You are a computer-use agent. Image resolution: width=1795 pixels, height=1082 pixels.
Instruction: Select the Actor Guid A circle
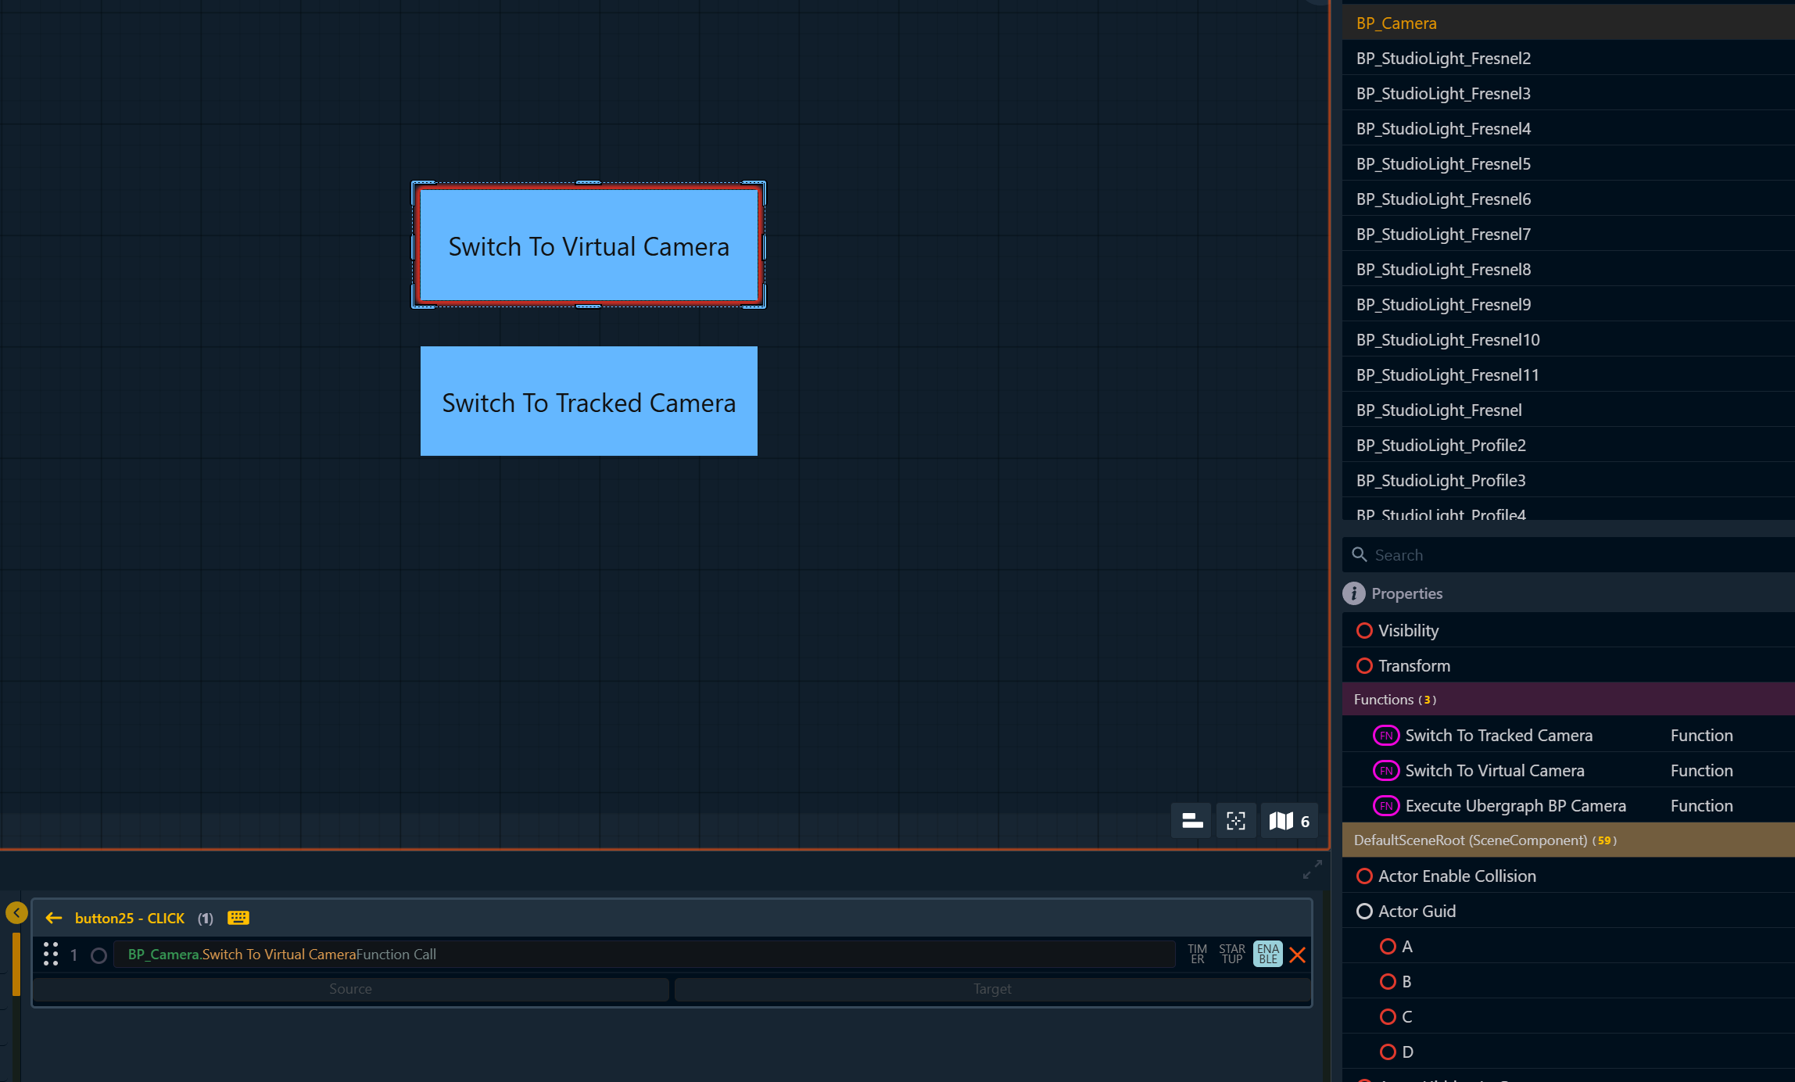1388,946
